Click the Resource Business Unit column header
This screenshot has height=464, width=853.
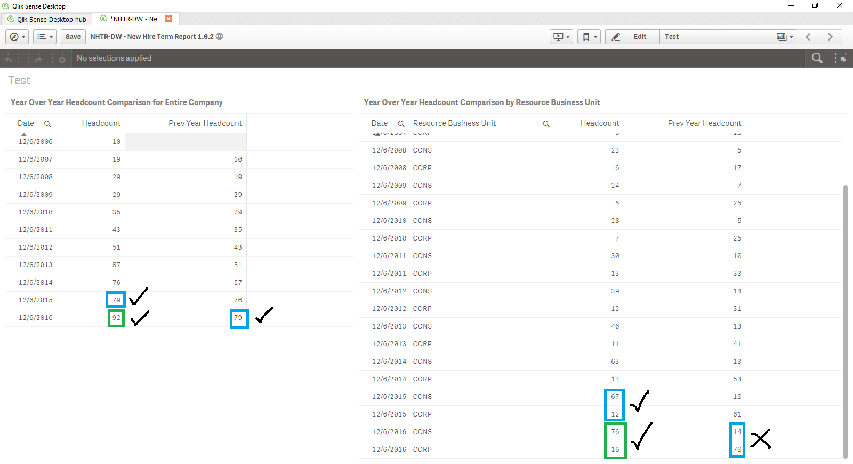click(x=454, y=123)
